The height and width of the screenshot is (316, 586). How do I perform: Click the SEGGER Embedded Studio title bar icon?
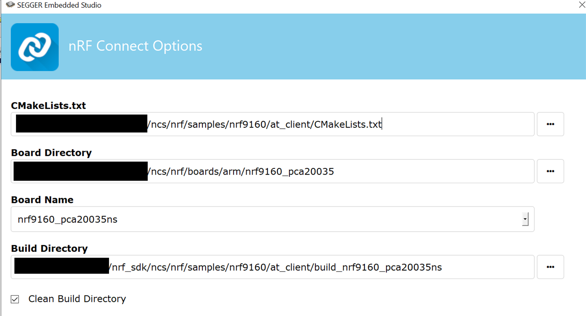click(10, 5)
